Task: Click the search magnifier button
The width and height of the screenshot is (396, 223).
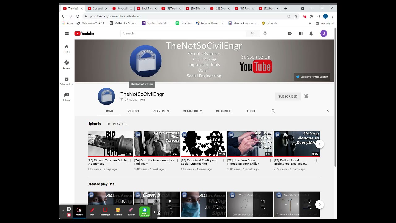Action: click(x=253, y=33)
